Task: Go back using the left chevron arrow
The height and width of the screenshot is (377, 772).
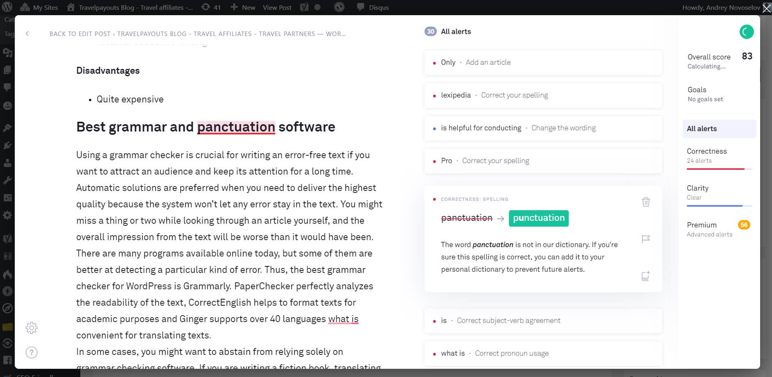Action: (27, 34)
